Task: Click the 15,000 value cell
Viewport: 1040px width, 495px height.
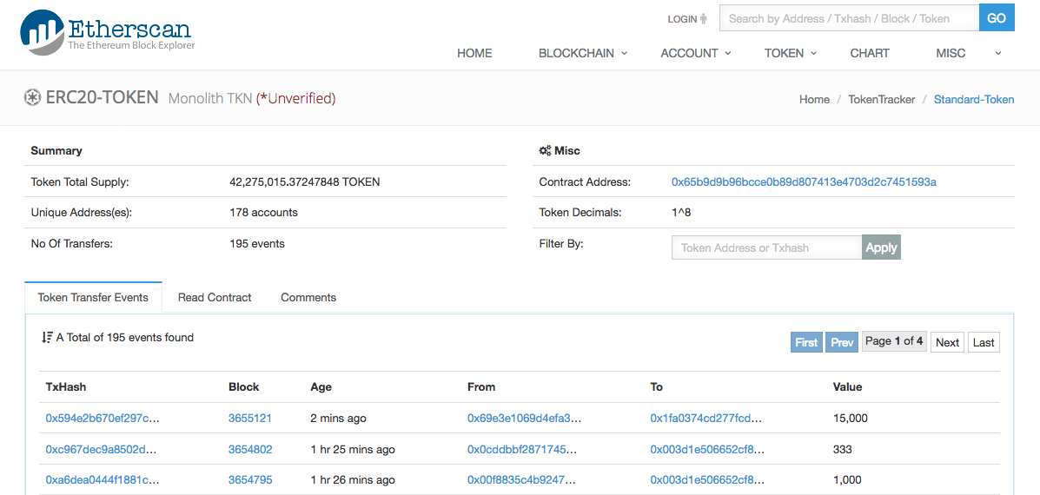Action: (851, 418)
